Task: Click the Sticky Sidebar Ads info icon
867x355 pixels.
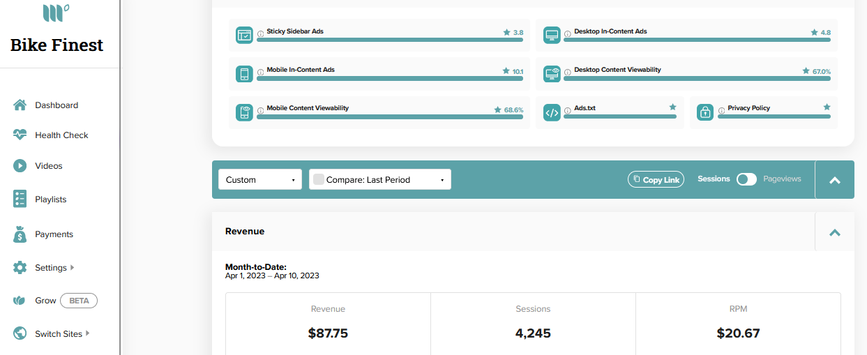Action: [x=261, y=33]
